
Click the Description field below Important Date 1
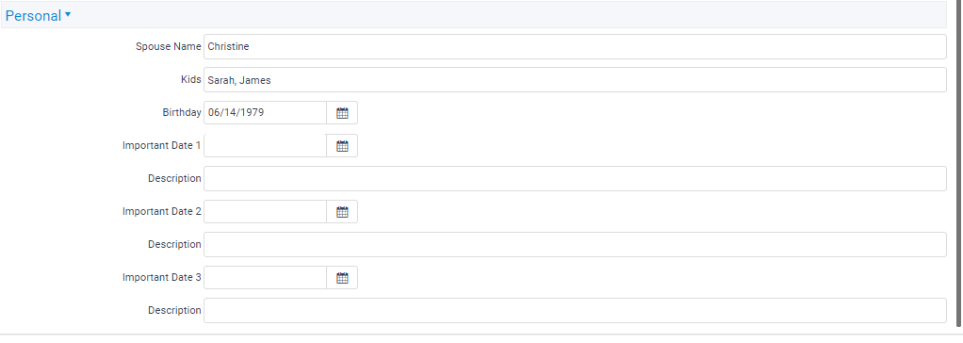[575, 178]
